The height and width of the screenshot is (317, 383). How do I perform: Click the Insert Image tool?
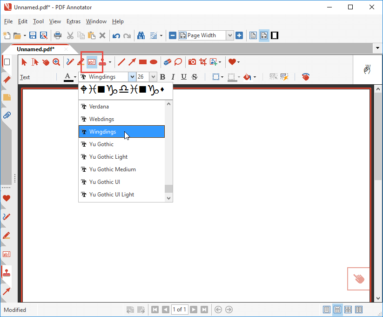(214, 62)
